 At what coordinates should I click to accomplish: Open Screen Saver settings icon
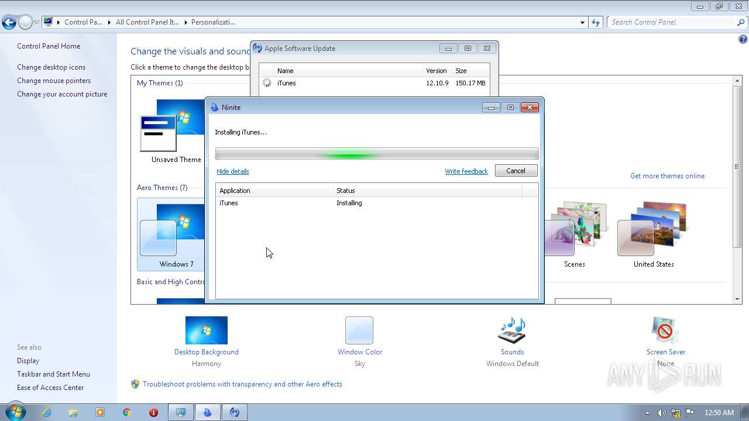tap(665, 330)
